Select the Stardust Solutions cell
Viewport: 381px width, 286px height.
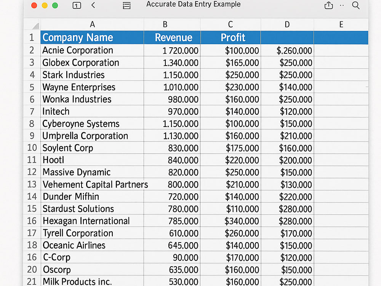point(92,209)
